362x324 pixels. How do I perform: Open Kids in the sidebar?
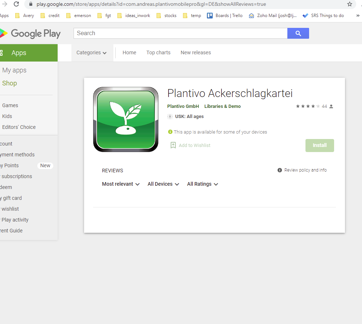pyautogui.click(x=7, y=116)
